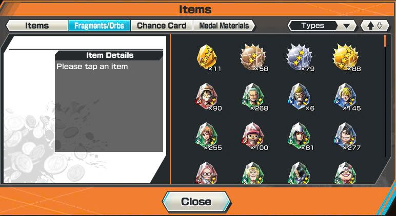Tap orange-haired character fragment ×255
Image resolution: width=396 pixels, height=216 pixels.
[207, 136]
